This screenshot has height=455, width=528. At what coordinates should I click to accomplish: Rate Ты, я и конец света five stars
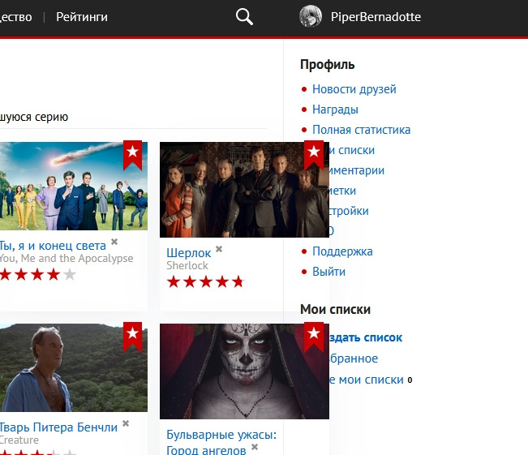(x=70, y=274)
